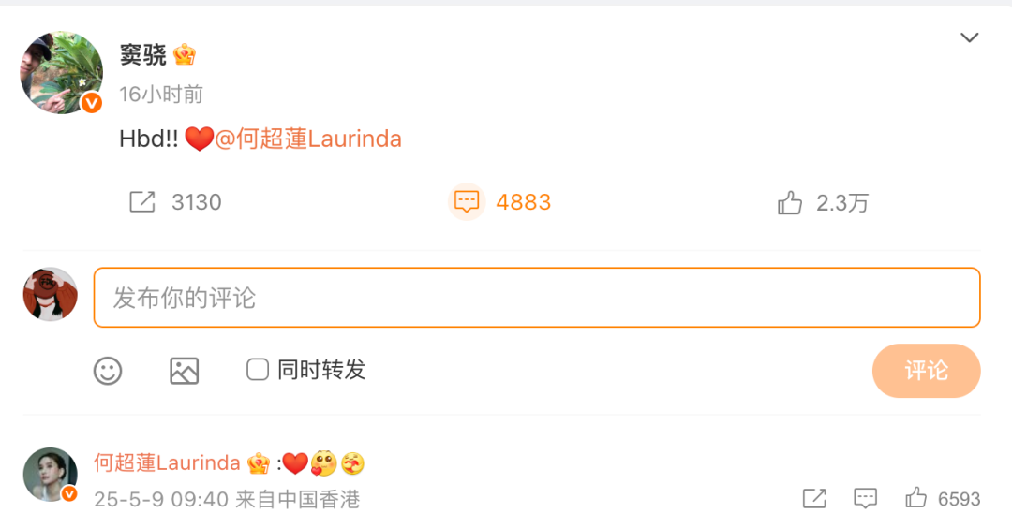Click the 16小时前 post timestamp
The height and width of the screenshot is (528, 1012).
pos(161,95)
